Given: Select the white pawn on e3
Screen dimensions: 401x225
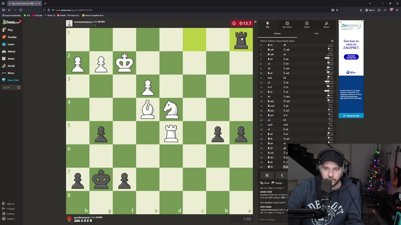Looking at the screenshot, I should 148,87.
